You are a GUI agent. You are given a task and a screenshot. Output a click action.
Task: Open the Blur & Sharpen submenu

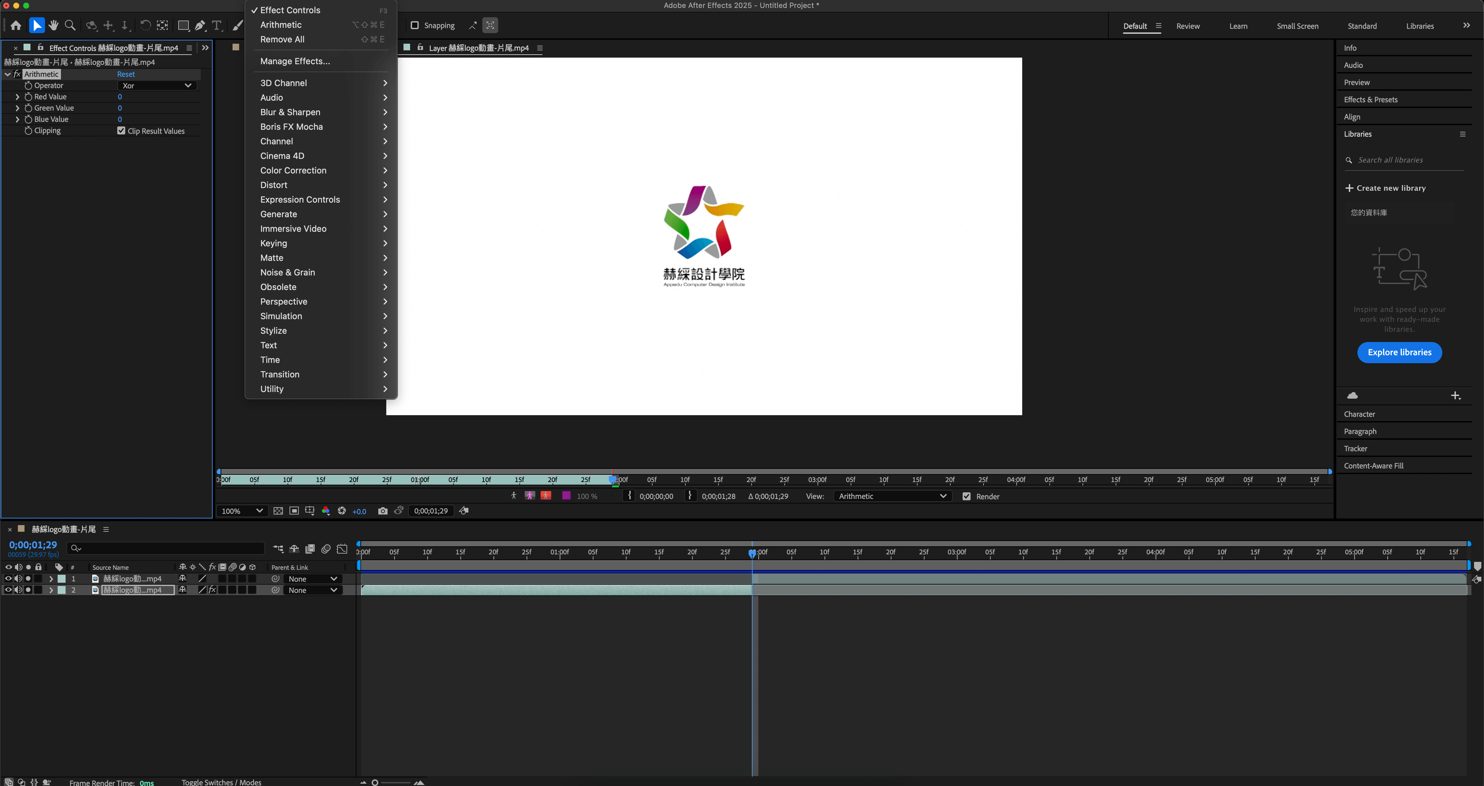(x=321, y=112)
